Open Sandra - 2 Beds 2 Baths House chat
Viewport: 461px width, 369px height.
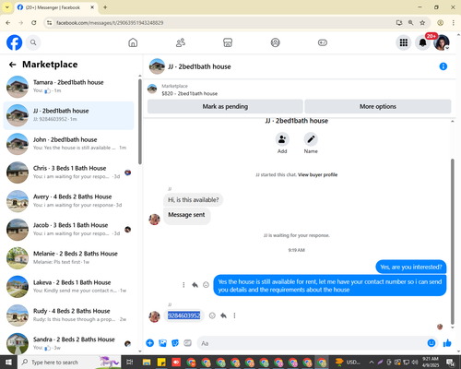pyautogui.click(x=68, y=343)
